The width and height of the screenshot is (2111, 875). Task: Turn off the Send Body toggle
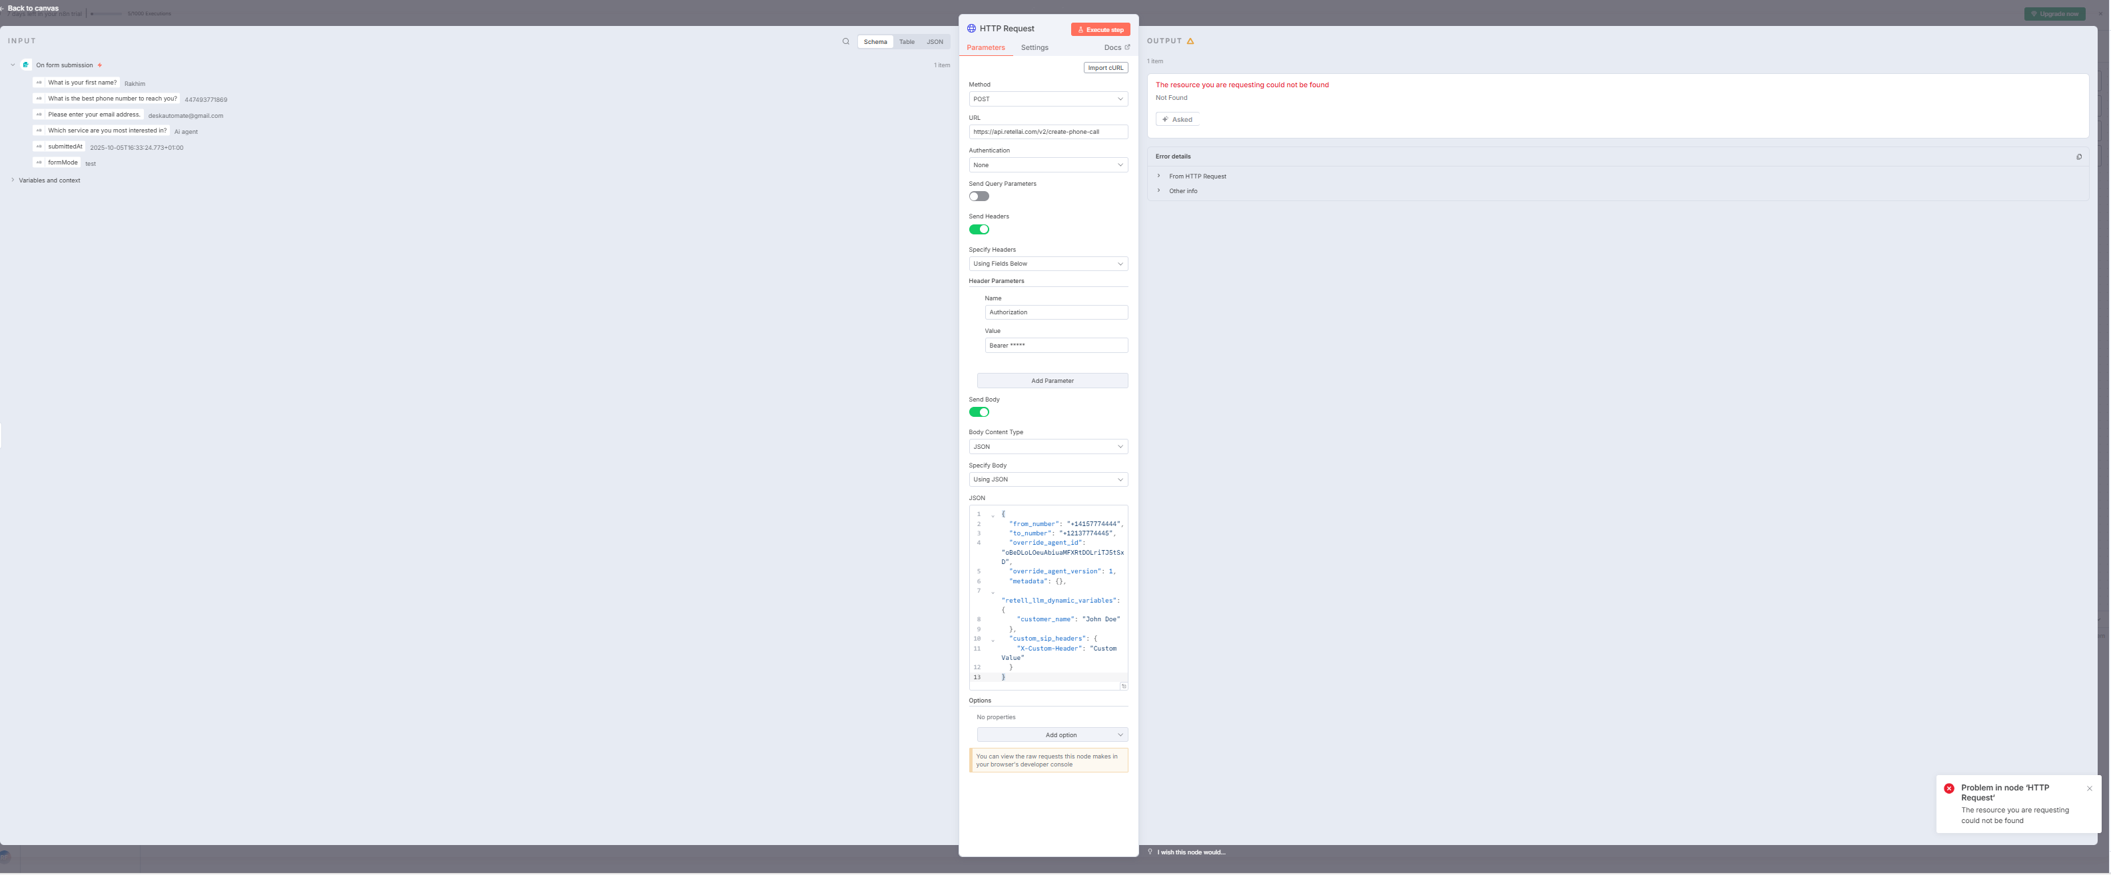pyautogui.click(x=979, y=412)
